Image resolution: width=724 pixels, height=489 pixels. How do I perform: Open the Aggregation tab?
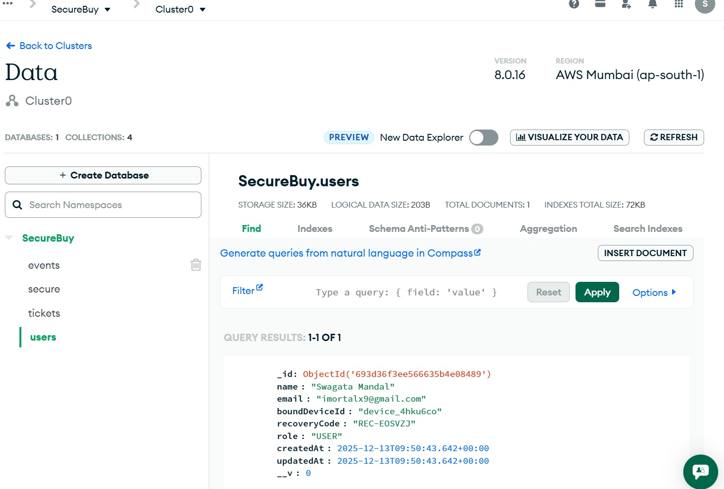coord(548,228)
